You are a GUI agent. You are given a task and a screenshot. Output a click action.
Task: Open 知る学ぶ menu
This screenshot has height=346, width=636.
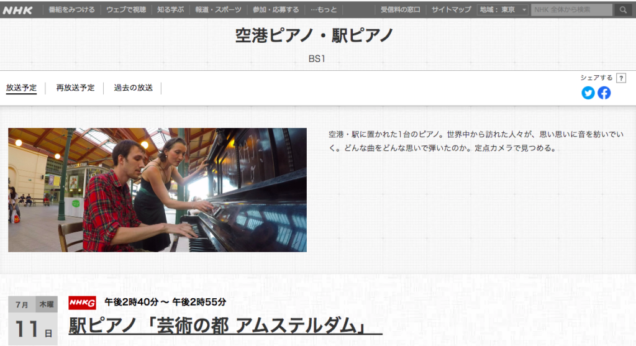(170, 10)
